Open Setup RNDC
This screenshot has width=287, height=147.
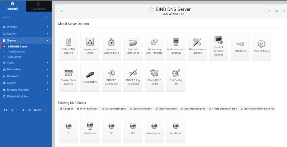pos(90,77)
